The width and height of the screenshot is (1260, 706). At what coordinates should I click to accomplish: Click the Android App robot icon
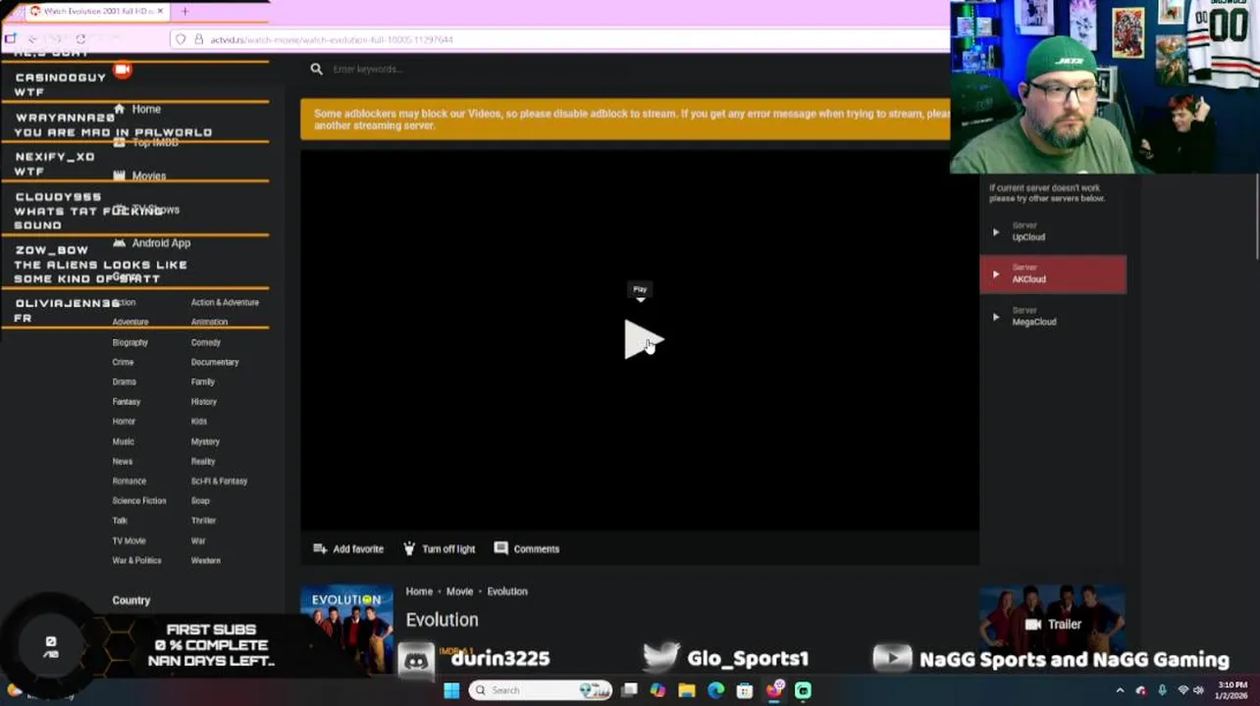coord(119,242)
